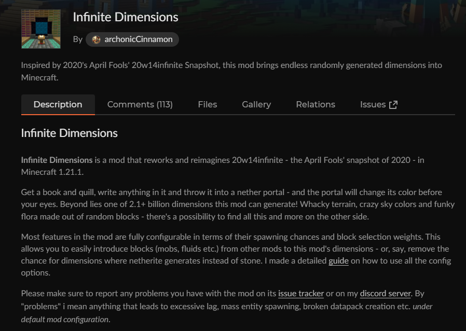The image size is (466, 331).
Task: View the Gallery tab
Action: (x=256, y=105)
